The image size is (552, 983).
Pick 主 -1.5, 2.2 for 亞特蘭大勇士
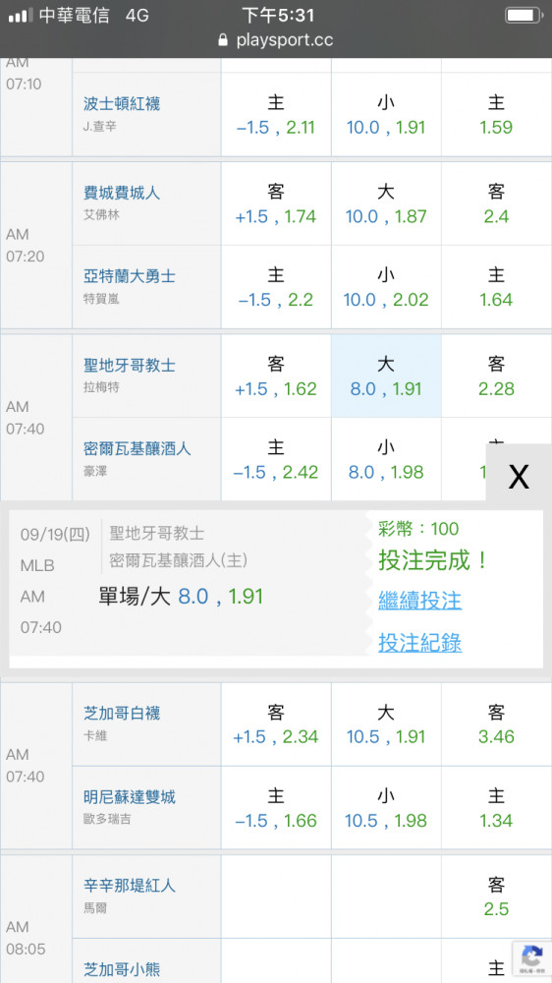tap(276, 287)
